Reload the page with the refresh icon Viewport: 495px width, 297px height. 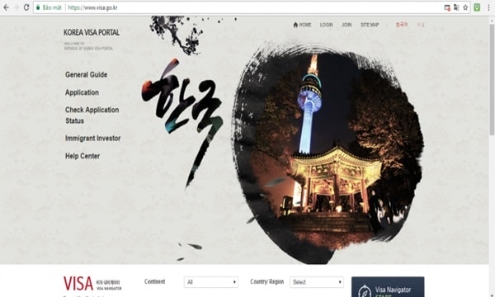[26, 7]
